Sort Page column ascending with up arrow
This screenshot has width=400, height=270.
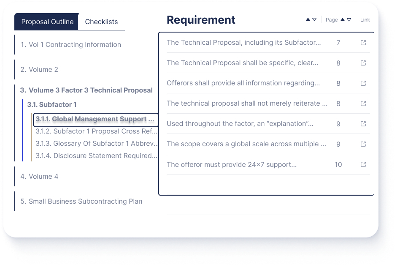tap(343, 19)
